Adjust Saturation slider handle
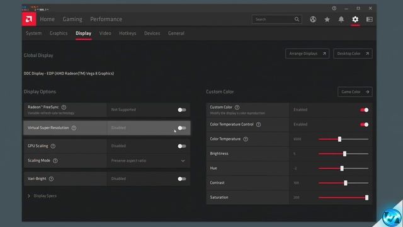 (366, 197)
